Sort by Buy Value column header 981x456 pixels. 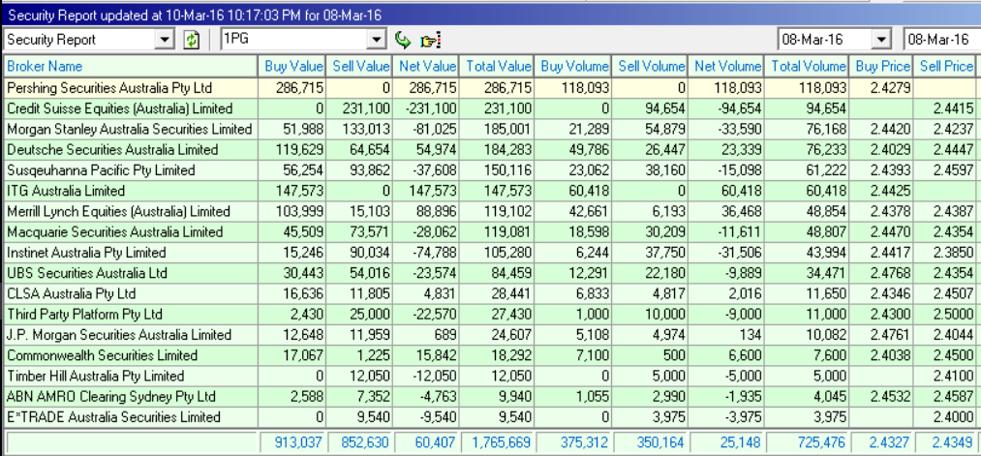291,66
